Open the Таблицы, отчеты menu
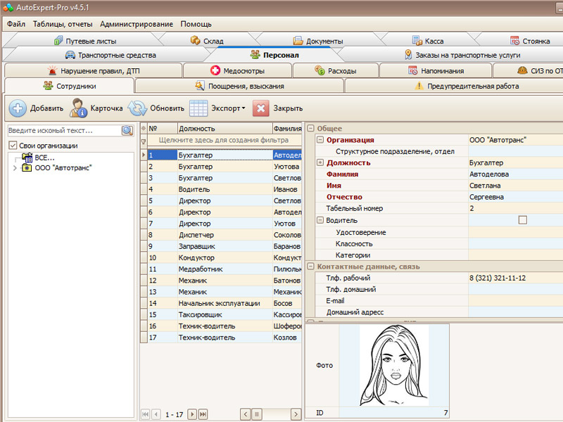The width and height of the screenshot is (563, 422). [x=63, y=24]
